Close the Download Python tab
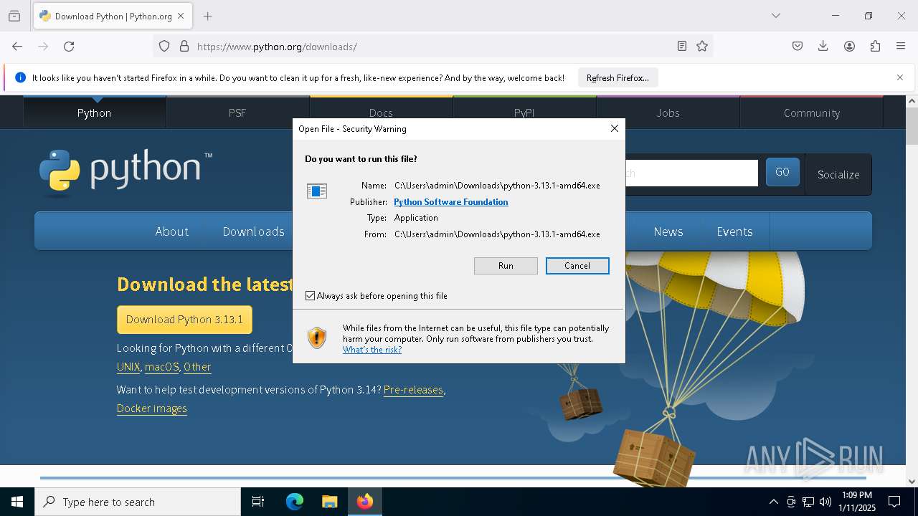Viewport: 918px width, 516px height. (181, 16)
